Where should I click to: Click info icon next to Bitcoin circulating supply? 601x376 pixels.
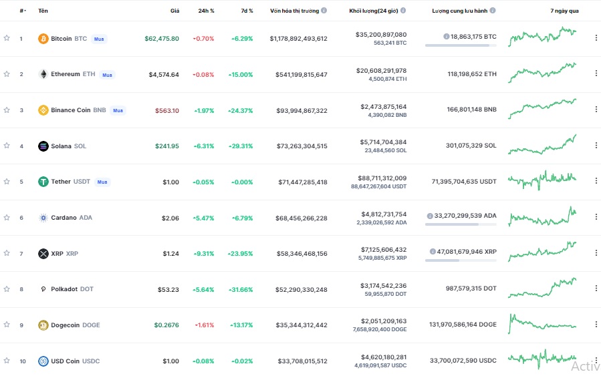pos(446,37)
